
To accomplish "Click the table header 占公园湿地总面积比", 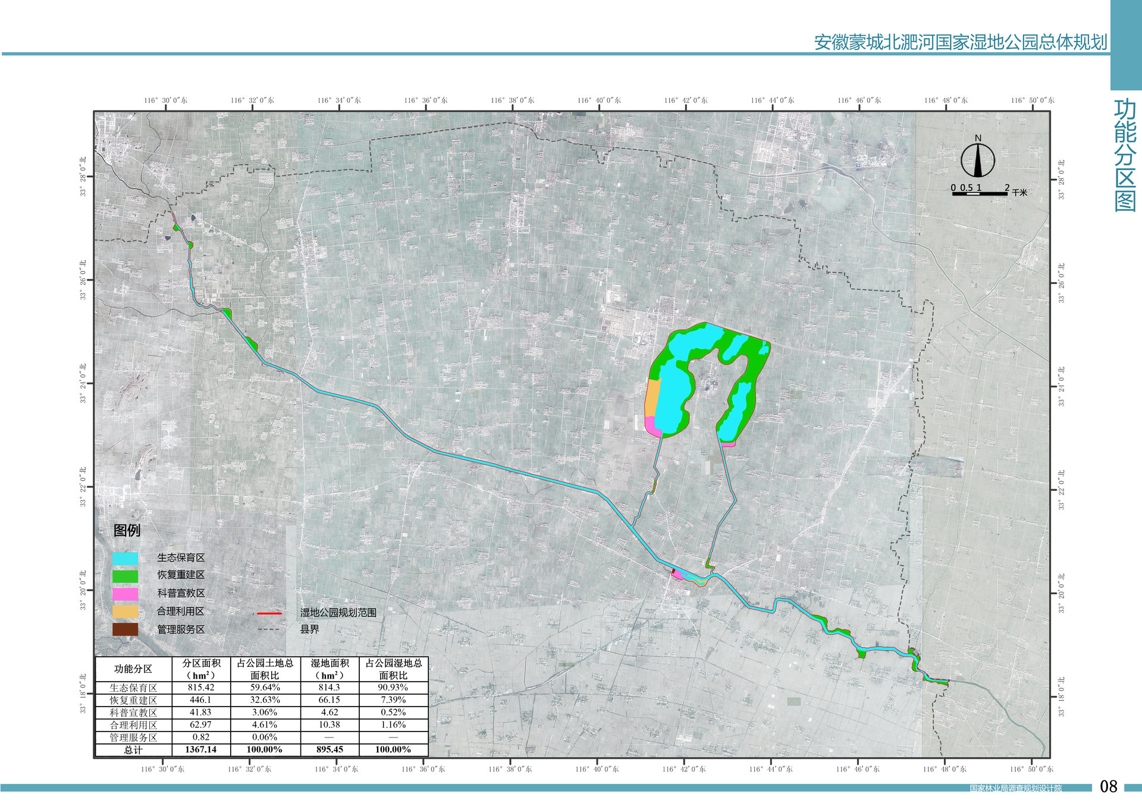I will coord(393,669).
